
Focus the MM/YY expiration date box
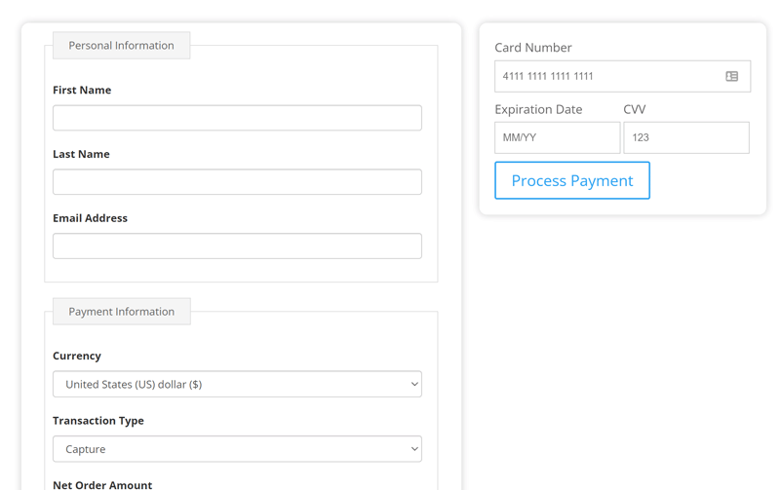pyautogui.click(x=557, y=137)
